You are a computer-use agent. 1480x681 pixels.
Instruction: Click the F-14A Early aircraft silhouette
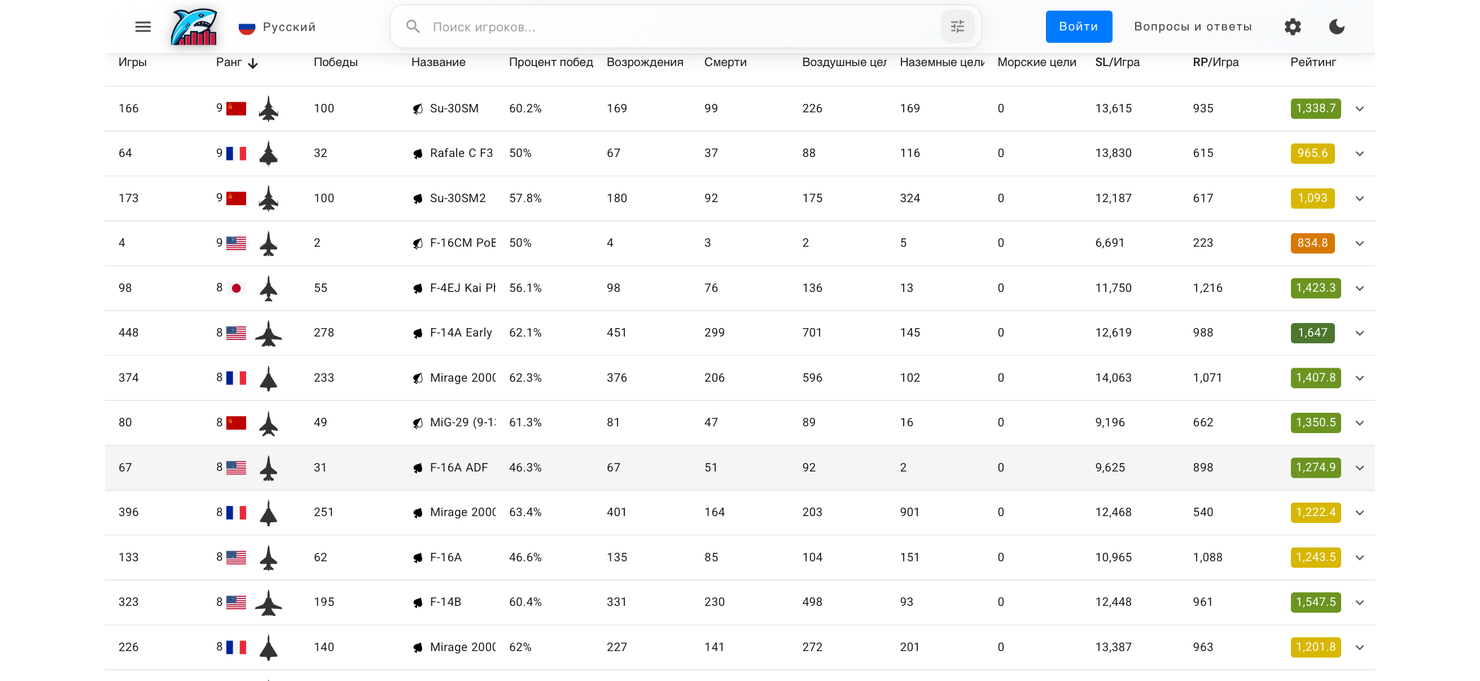[268, 333]
